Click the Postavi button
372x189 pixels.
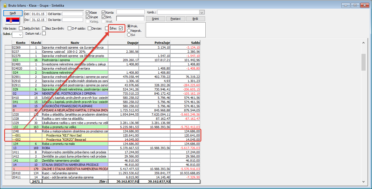[176, 19]
